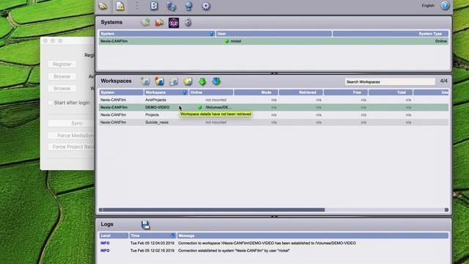Click Force Project Backup button in background window
Screen dimensions: 469x264
point(72,147)
